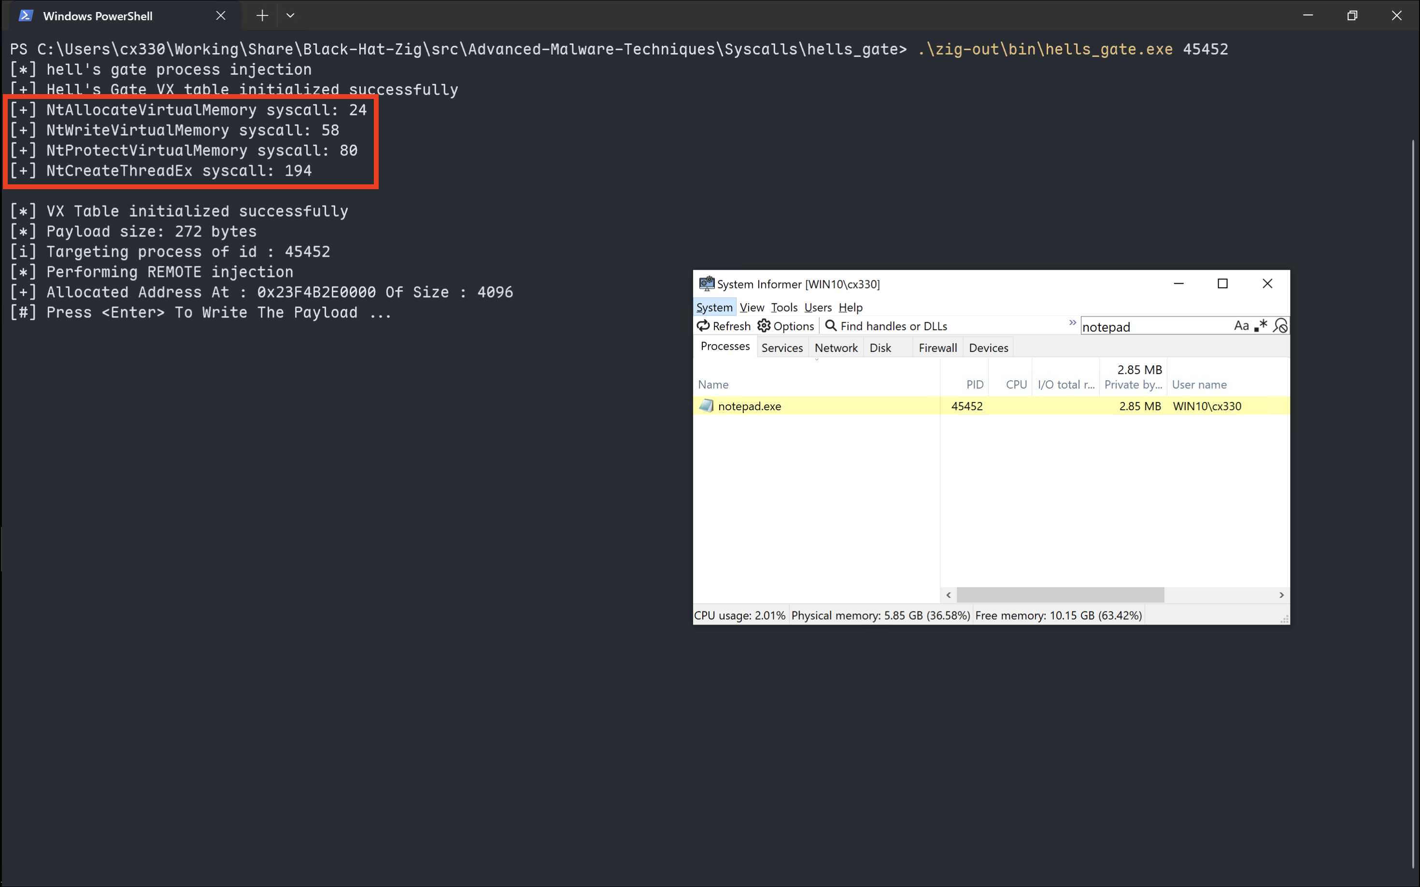Image resolution: width=1420 pixels, height=887 pixels.
Task: Close the Windows PowerShell tab
Action: 221,16
